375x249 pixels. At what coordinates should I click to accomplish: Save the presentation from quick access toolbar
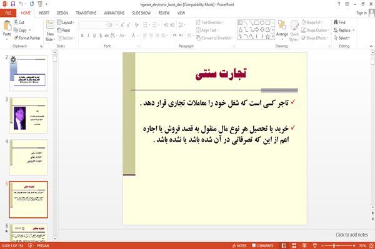13,4
